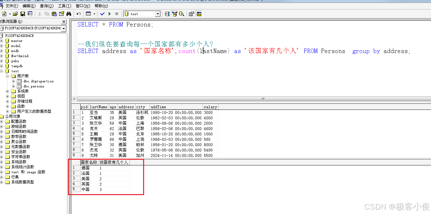Select 系统数据类型 folder
Screen dimensions: 431x214
coord(23,182)
